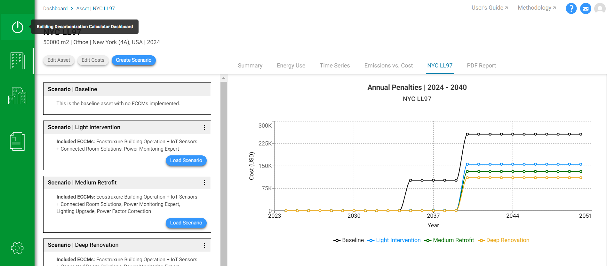The height and width of the screenshot is (266, 607).
Task: Open the user profile avatar icon
Action: click(600, 9)
